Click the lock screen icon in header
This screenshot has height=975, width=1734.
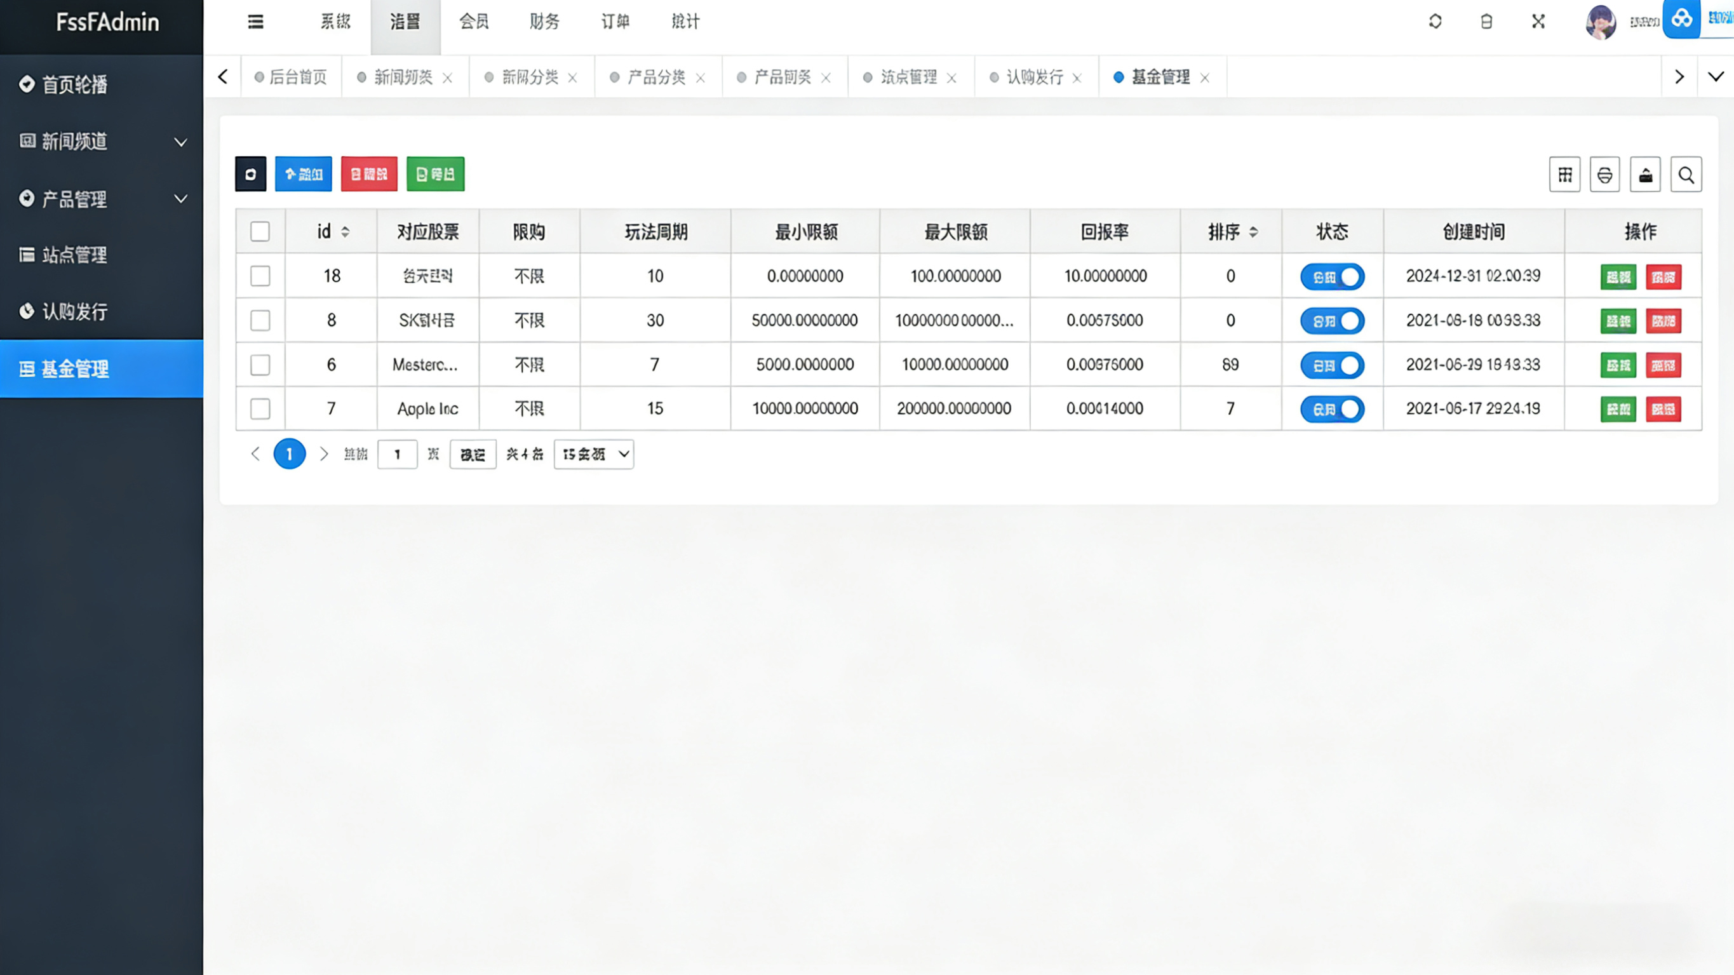click(1486, 22)
